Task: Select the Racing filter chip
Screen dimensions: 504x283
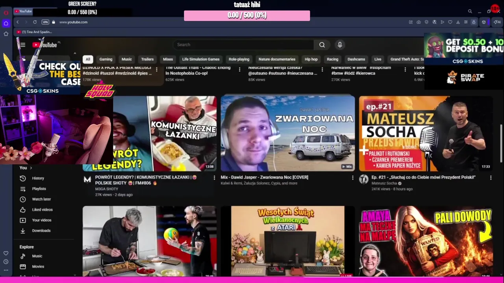Action: coord(332,59)
